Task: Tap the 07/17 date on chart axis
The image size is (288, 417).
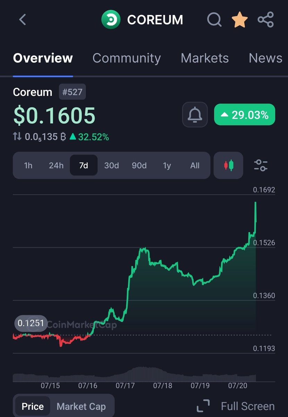Action: (125, 385)
